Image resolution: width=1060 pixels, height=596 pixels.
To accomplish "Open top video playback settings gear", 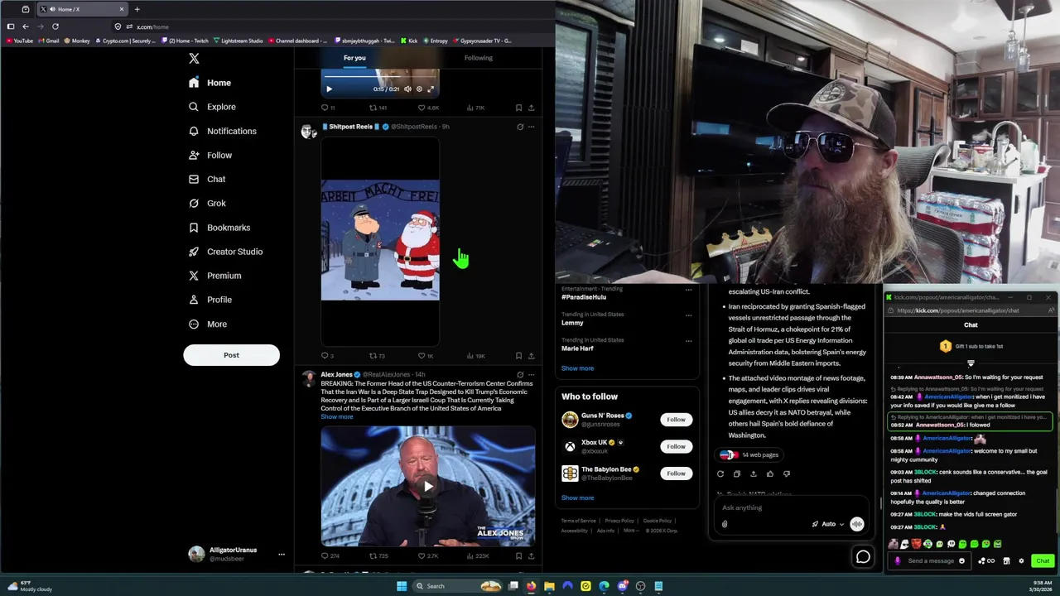I will [419, 89].
